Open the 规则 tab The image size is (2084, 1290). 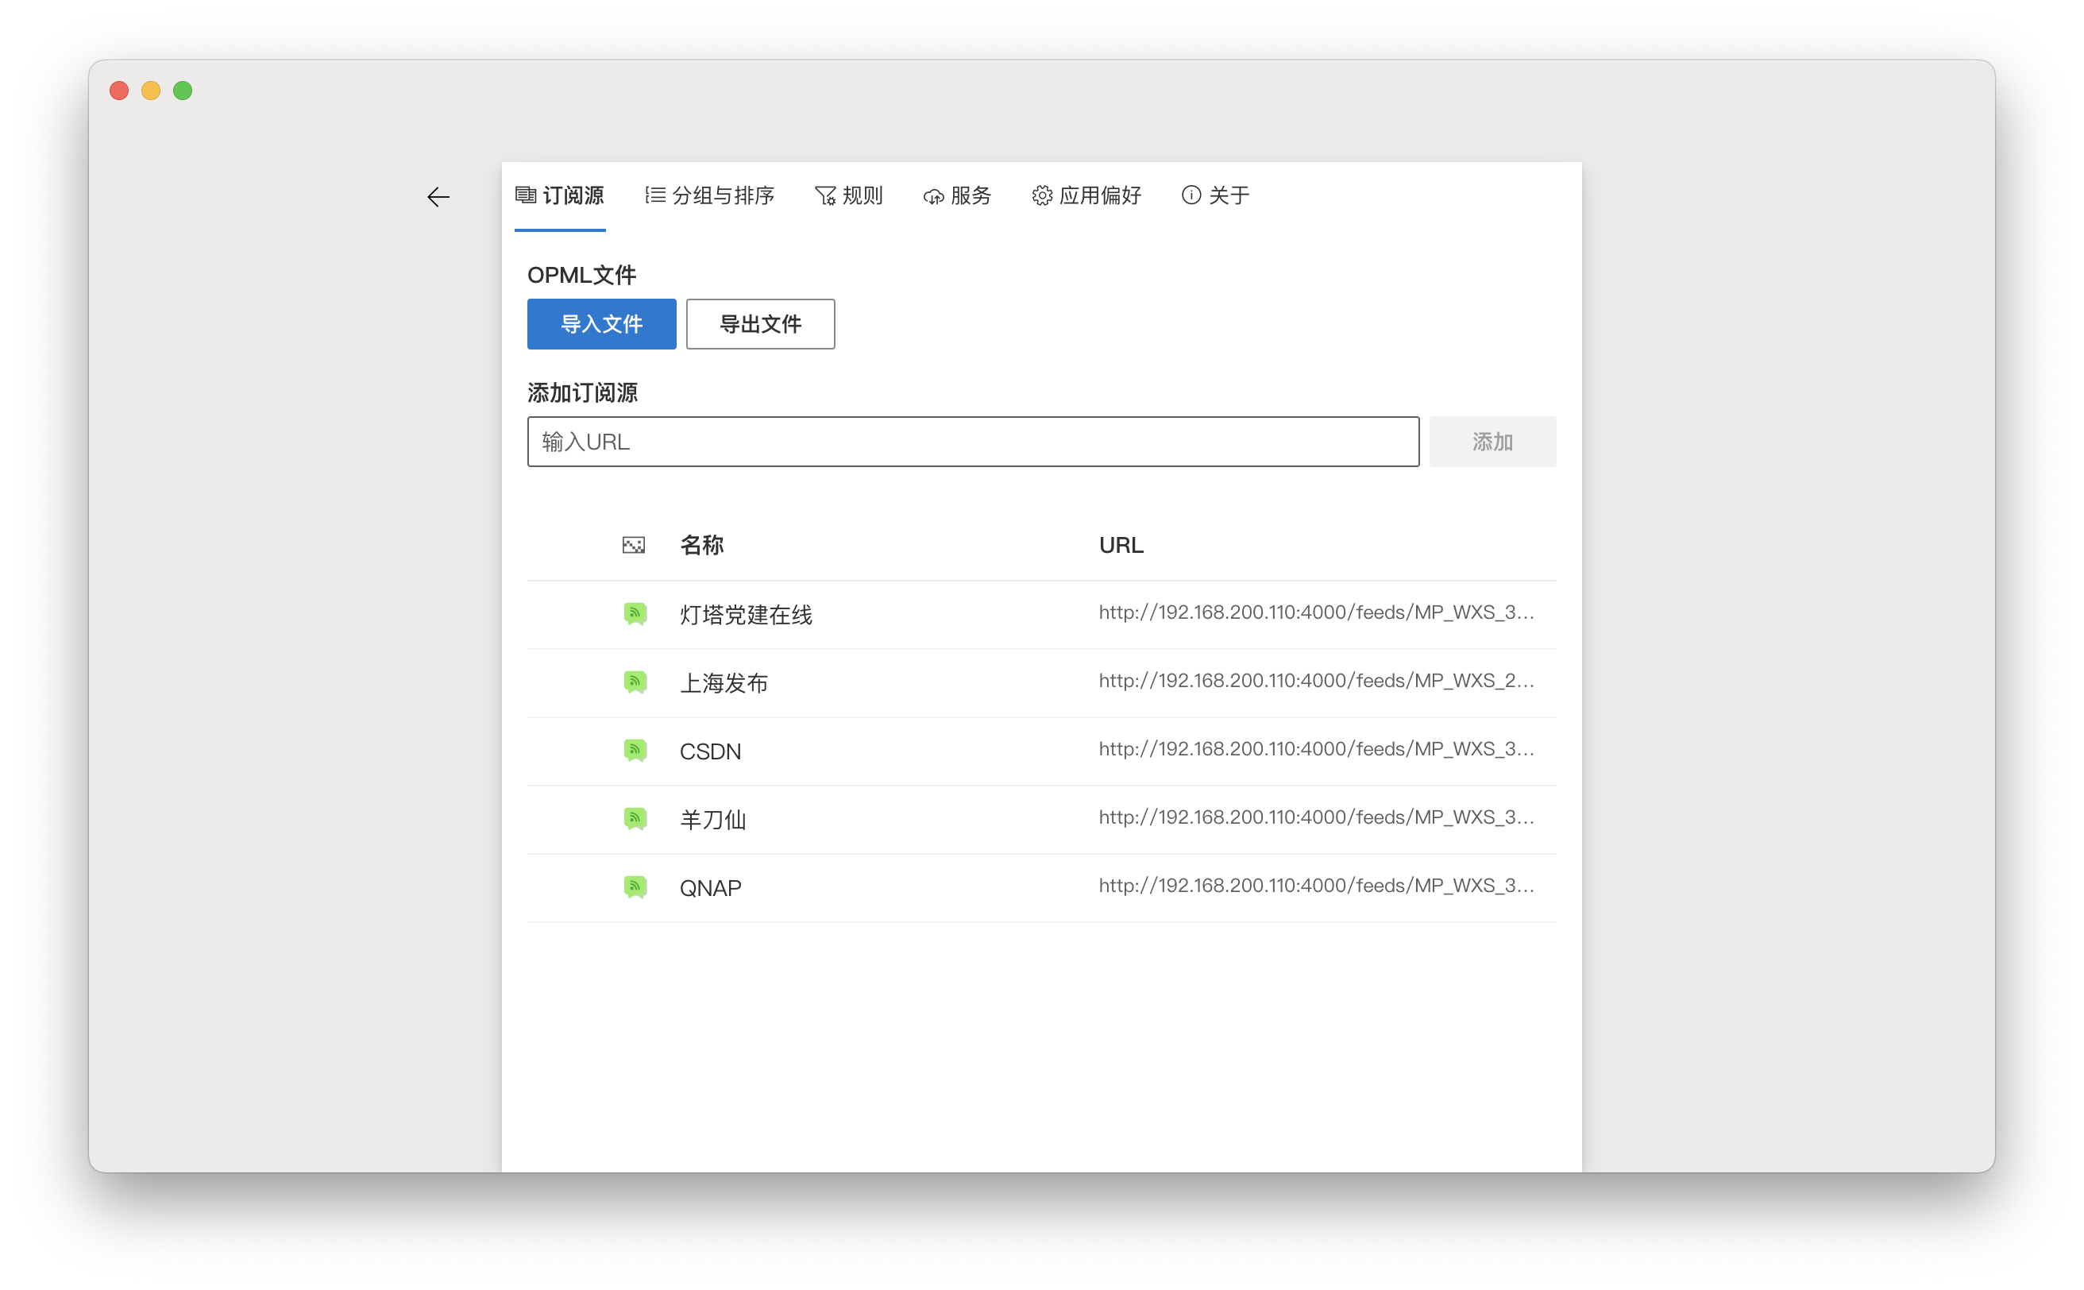click(848, 195)
